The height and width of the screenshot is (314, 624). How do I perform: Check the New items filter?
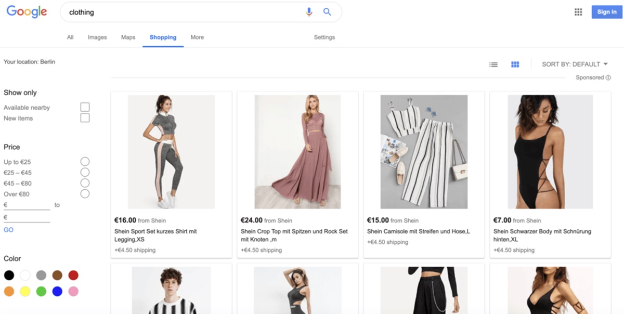click(x=85, y=118)
